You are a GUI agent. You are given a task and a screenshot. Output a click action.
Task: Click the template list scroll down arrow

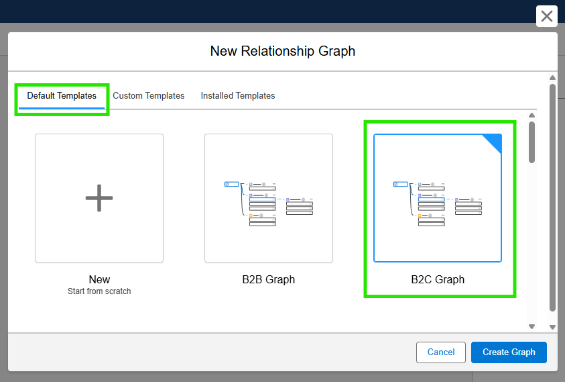coord(531,326)
